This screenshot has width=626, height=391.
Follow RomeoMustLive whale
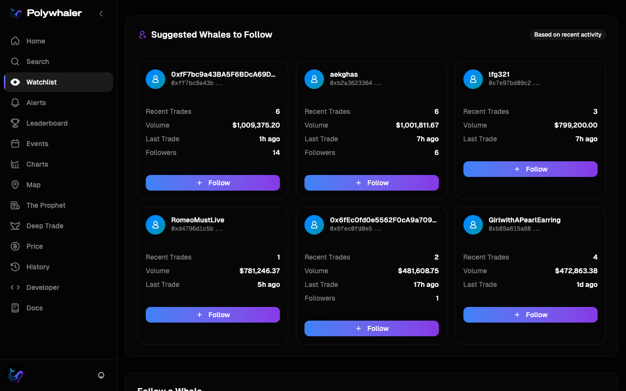click(213, 315)
